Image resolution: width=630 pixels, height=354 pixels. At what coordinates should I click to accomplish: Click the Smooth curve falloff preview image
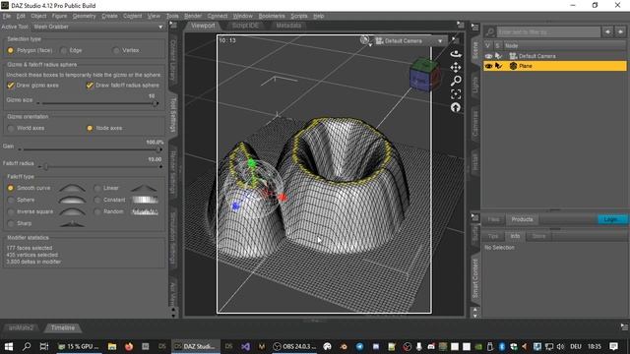pos(72,188)
